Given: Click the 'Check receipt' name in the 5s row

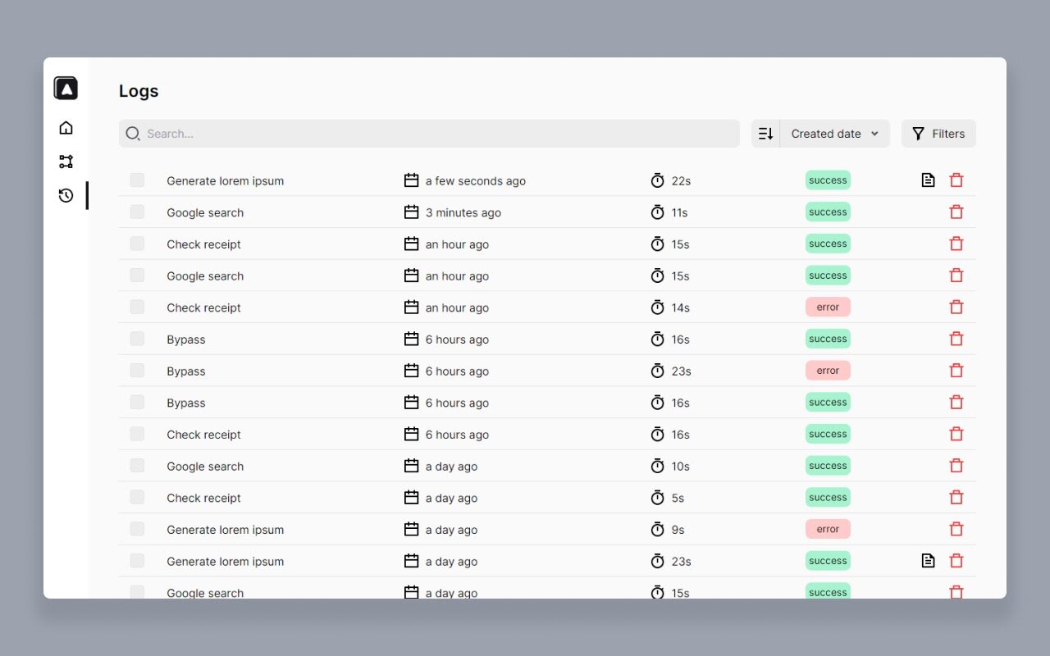Looking at the screenshot, I should pos(204,498).
